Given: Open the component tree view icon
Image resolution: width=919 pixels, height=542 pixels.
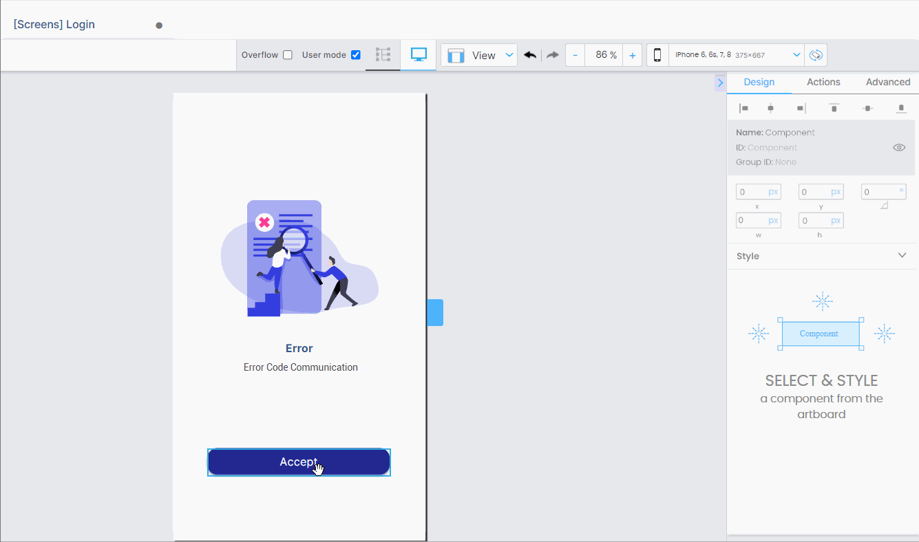Looking at the screenshot, I should pyautogui.click(x=383, y=55).
